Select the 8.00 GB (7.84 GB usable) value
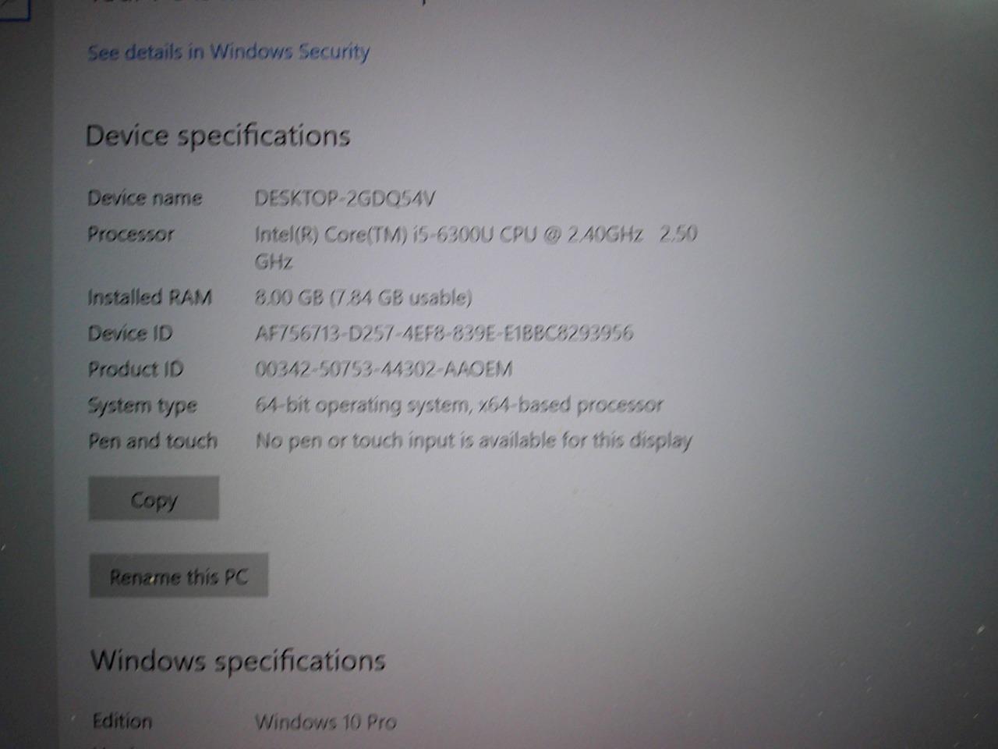The image size is (998, 749). [363, 297]
